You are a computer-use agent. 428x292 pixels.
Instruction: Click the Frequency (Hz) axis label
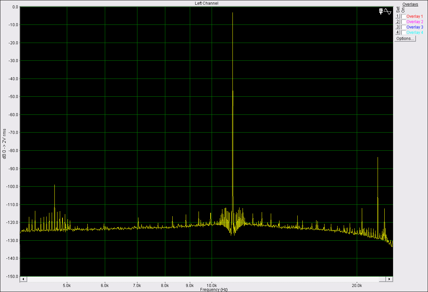click(x=214, y=289)
